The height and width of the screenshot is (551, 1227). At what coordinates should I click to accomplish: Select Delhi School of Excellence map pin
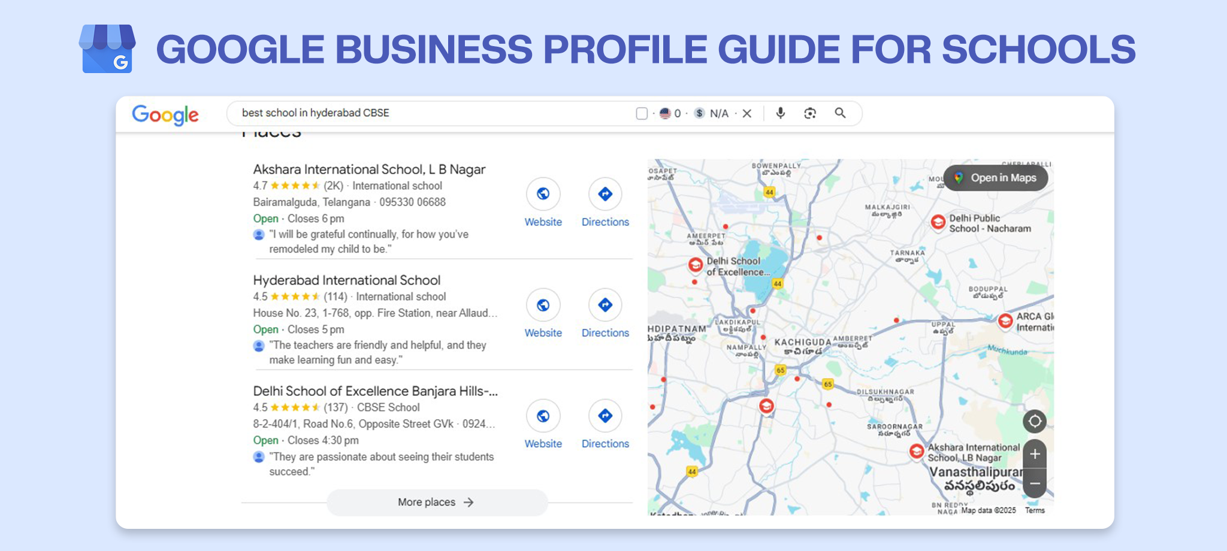695,264
